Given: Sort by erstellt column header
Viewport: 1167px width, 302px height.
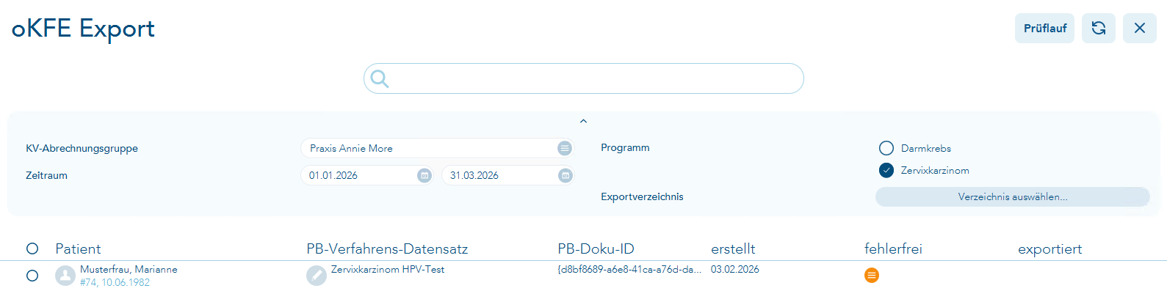Looking at the screenshot, I should 733,248.
